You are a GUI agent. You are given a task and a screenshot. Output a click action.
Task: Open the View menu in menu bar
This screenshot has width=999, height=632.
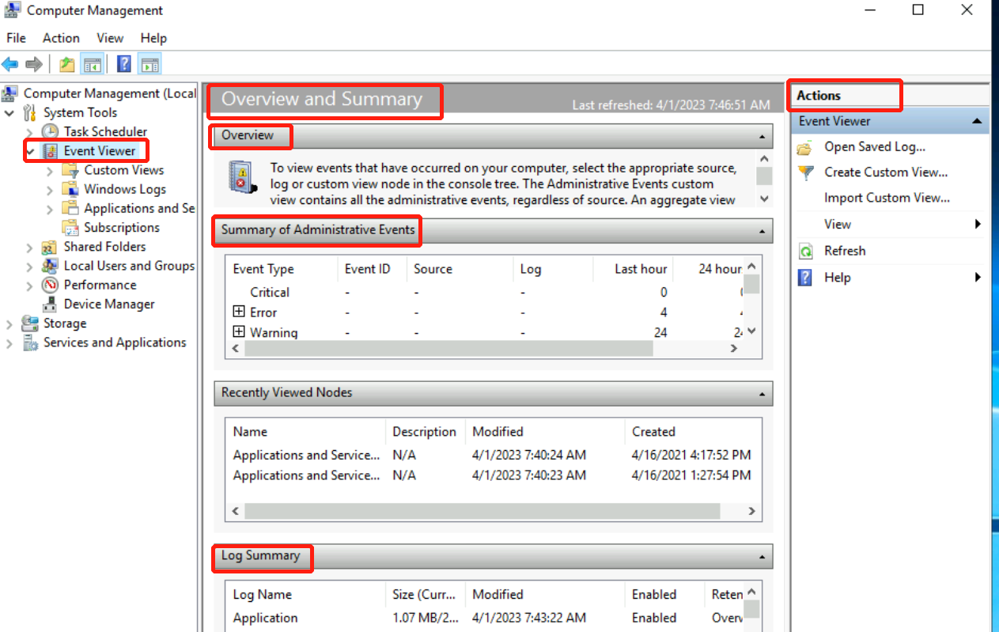click(x=110, y=38)
